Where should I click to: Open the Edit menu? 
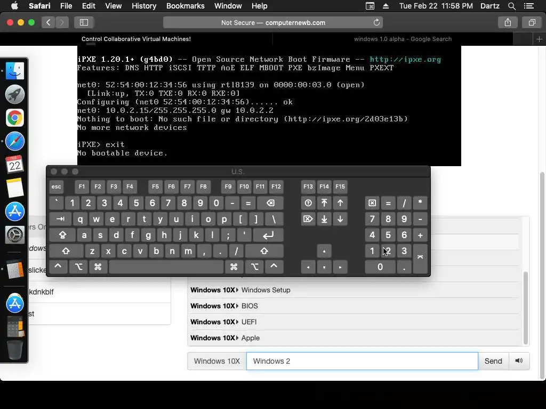pos(89,6)
